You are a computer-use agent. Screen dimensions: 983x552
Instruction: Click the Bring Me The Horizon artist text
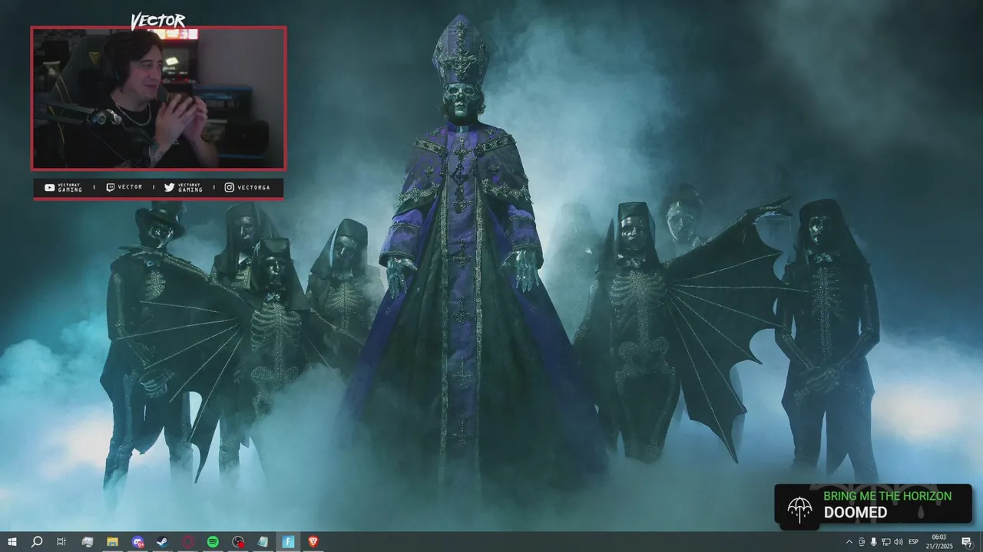[887, 496]
